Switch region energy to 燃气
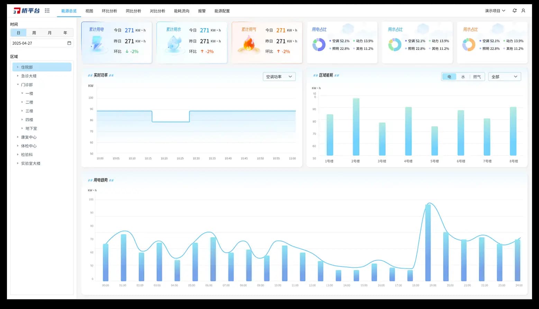The width and height of the screenshot is (539, 309). tap(477, 77)
